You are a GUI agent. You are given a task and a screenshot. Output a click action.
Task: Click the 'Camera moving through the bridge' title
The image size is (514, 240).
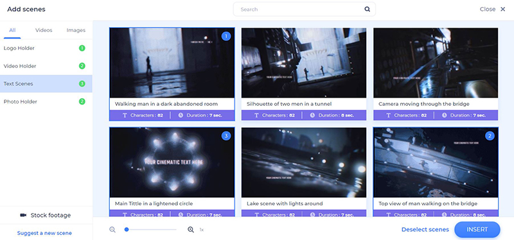(x=424, y=104)
